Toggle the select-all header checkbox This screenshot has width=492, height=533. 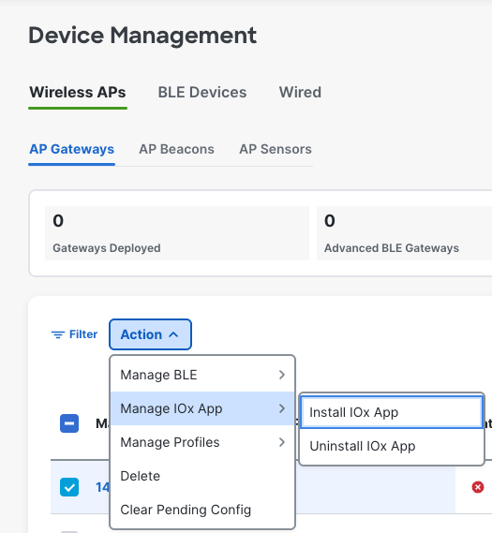tap(69, 423)
